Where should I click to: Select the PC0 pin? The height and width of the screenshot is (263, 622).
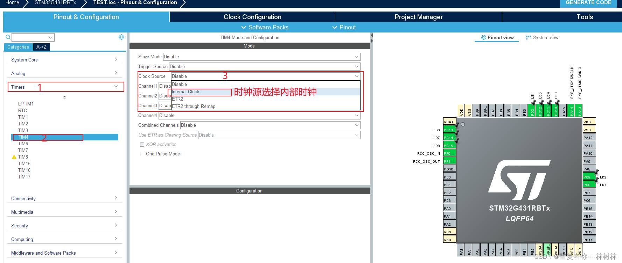(449, 177)
